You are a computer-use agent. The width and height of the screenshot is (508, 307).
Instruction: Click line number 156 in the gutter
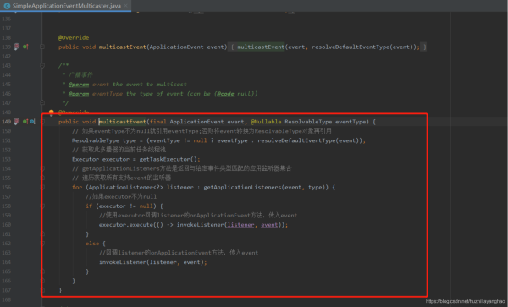tap(7, 187)
